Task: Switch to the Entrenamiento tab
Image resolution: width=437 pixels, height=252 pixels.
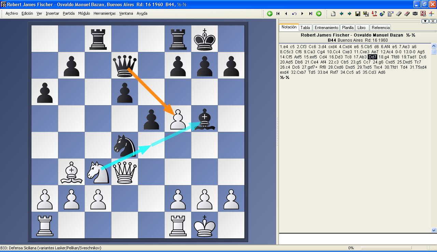Action: [326, 28]
